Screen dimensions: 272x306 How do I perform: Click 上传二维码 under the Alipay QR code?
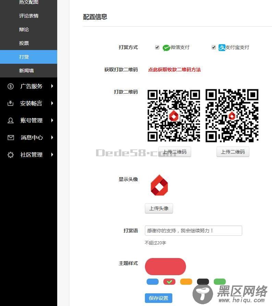(233, 152)
